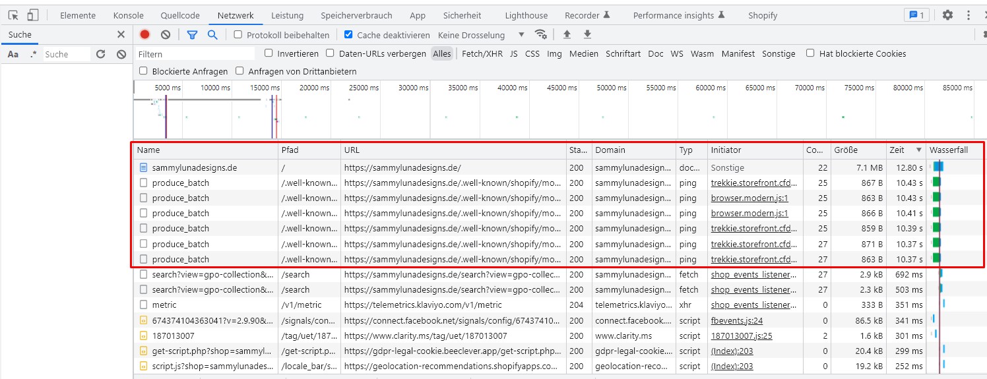This screenshot has height=379, width=987.
Task: Click the document icon of sammylunadesigns.de row
Action: tap(143, 167)
